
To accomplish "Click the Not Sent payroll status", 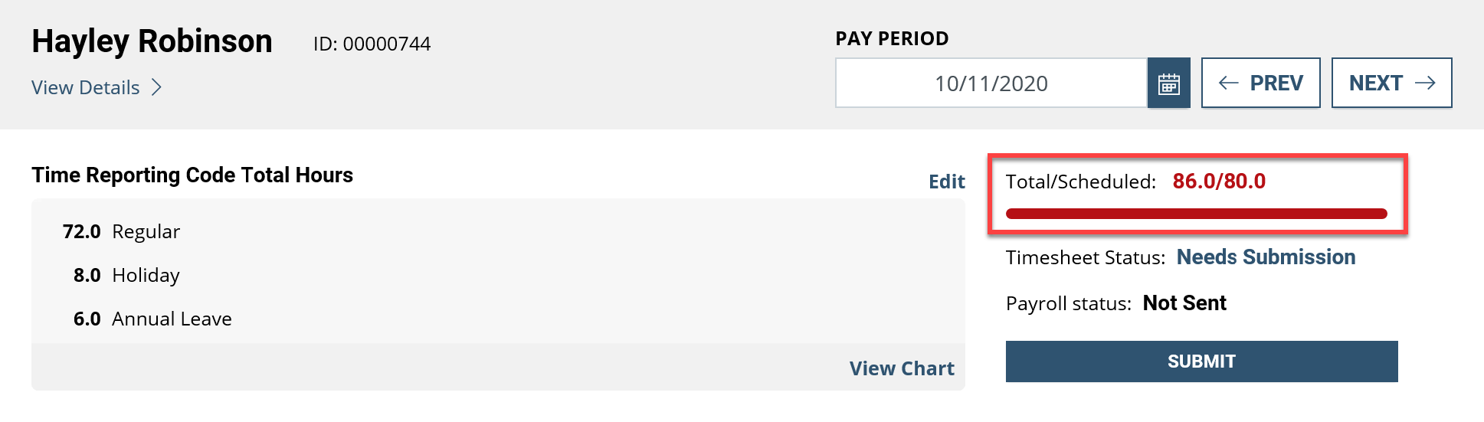I will pos(1184,303).
